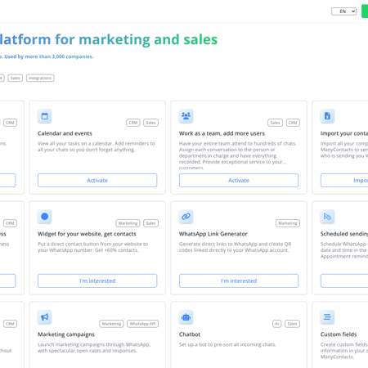Click the import contacts file icon
Viewport: 368px width, 368px height.
(x=327, y=116)
